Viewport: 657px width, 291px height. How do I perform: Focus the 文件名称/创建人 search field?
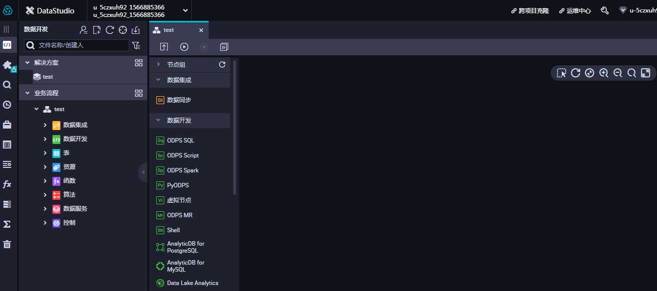(76, 45)
